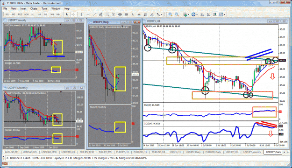Viewport: 292px width, 168px height.
Task: Switch to M15 timeframe
Action: [x=20, y=14]
